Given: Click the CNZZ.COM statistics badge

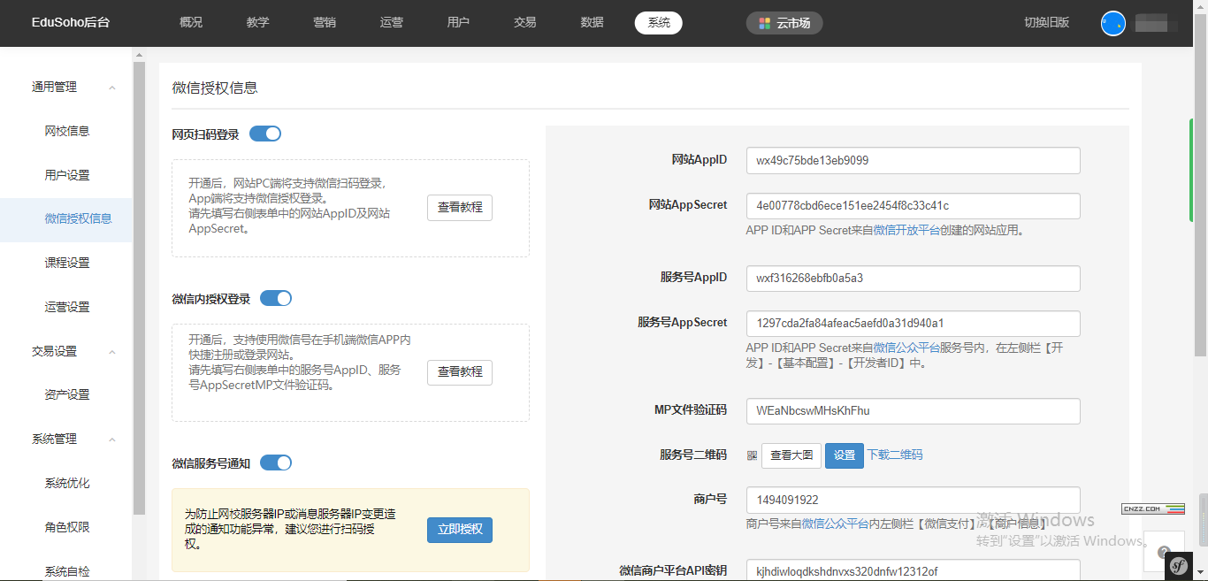Looking at the screenshot, I should pos(1152,508).
